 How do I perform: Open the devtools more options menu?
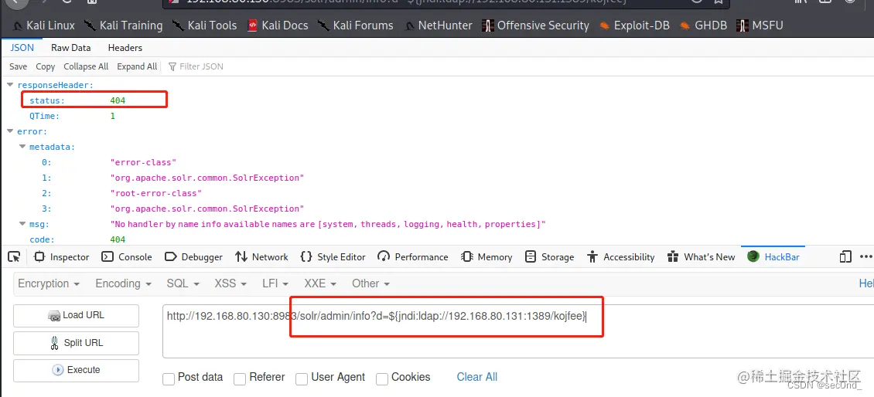pos(865,256)
